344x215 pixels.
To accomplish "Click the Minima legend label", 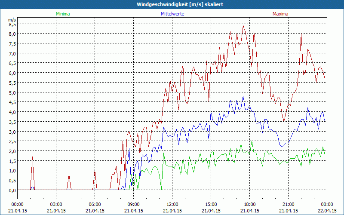I will [63, 14].
